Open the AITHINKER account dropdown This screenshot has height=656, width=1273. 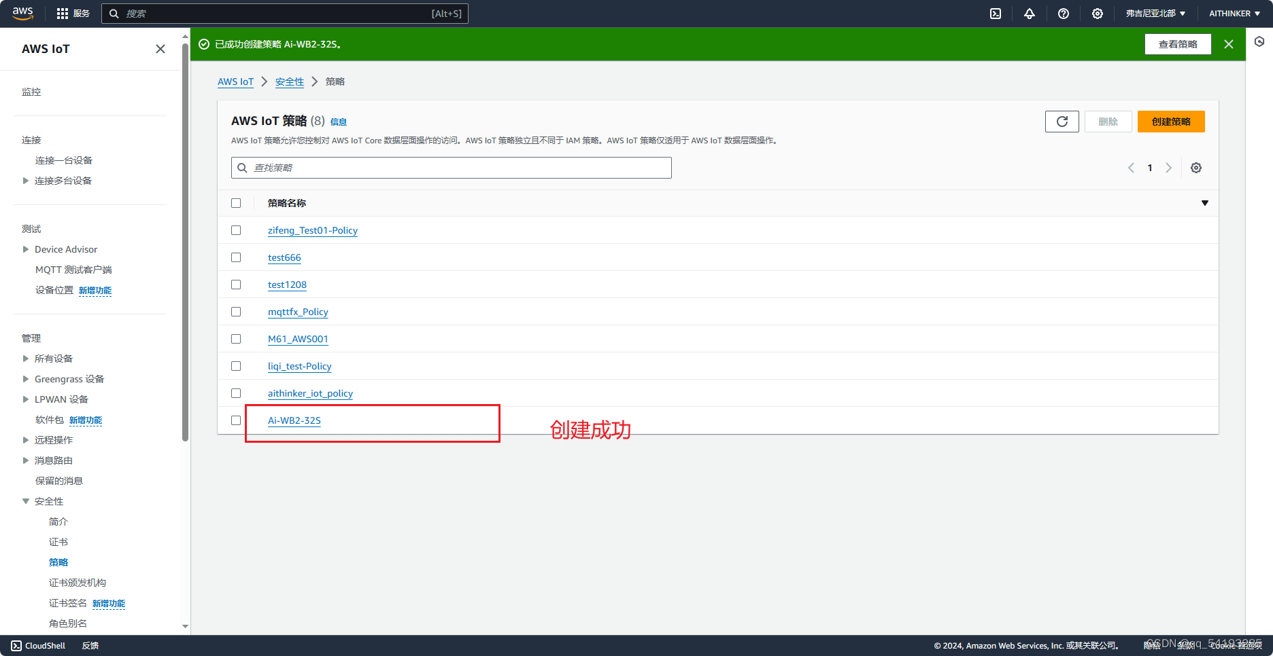1234,14
